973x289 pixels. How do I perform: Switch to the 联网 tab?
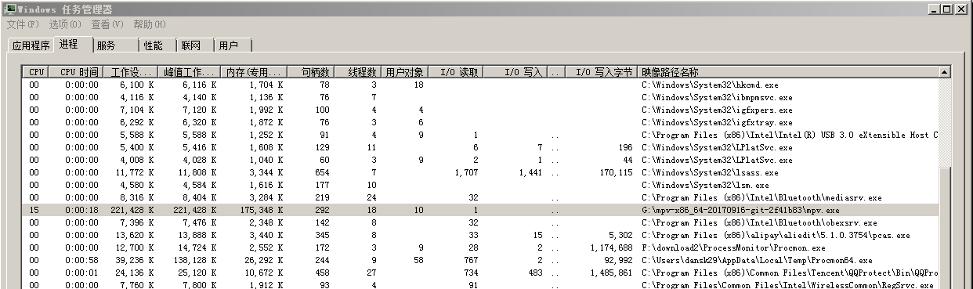coord(195,45)
